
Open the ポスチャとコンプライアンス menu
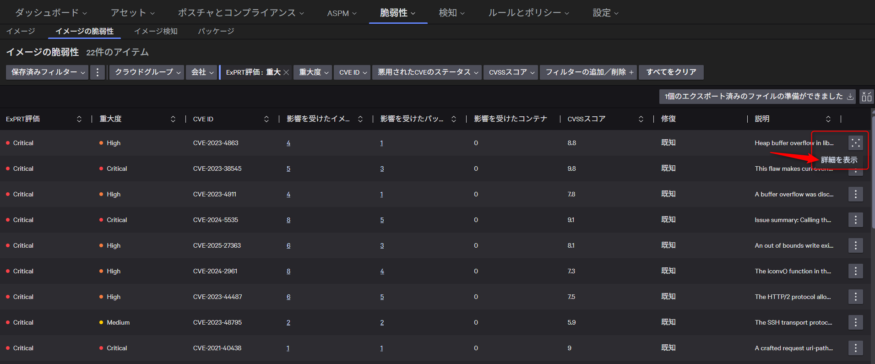(x=241, y=13)
